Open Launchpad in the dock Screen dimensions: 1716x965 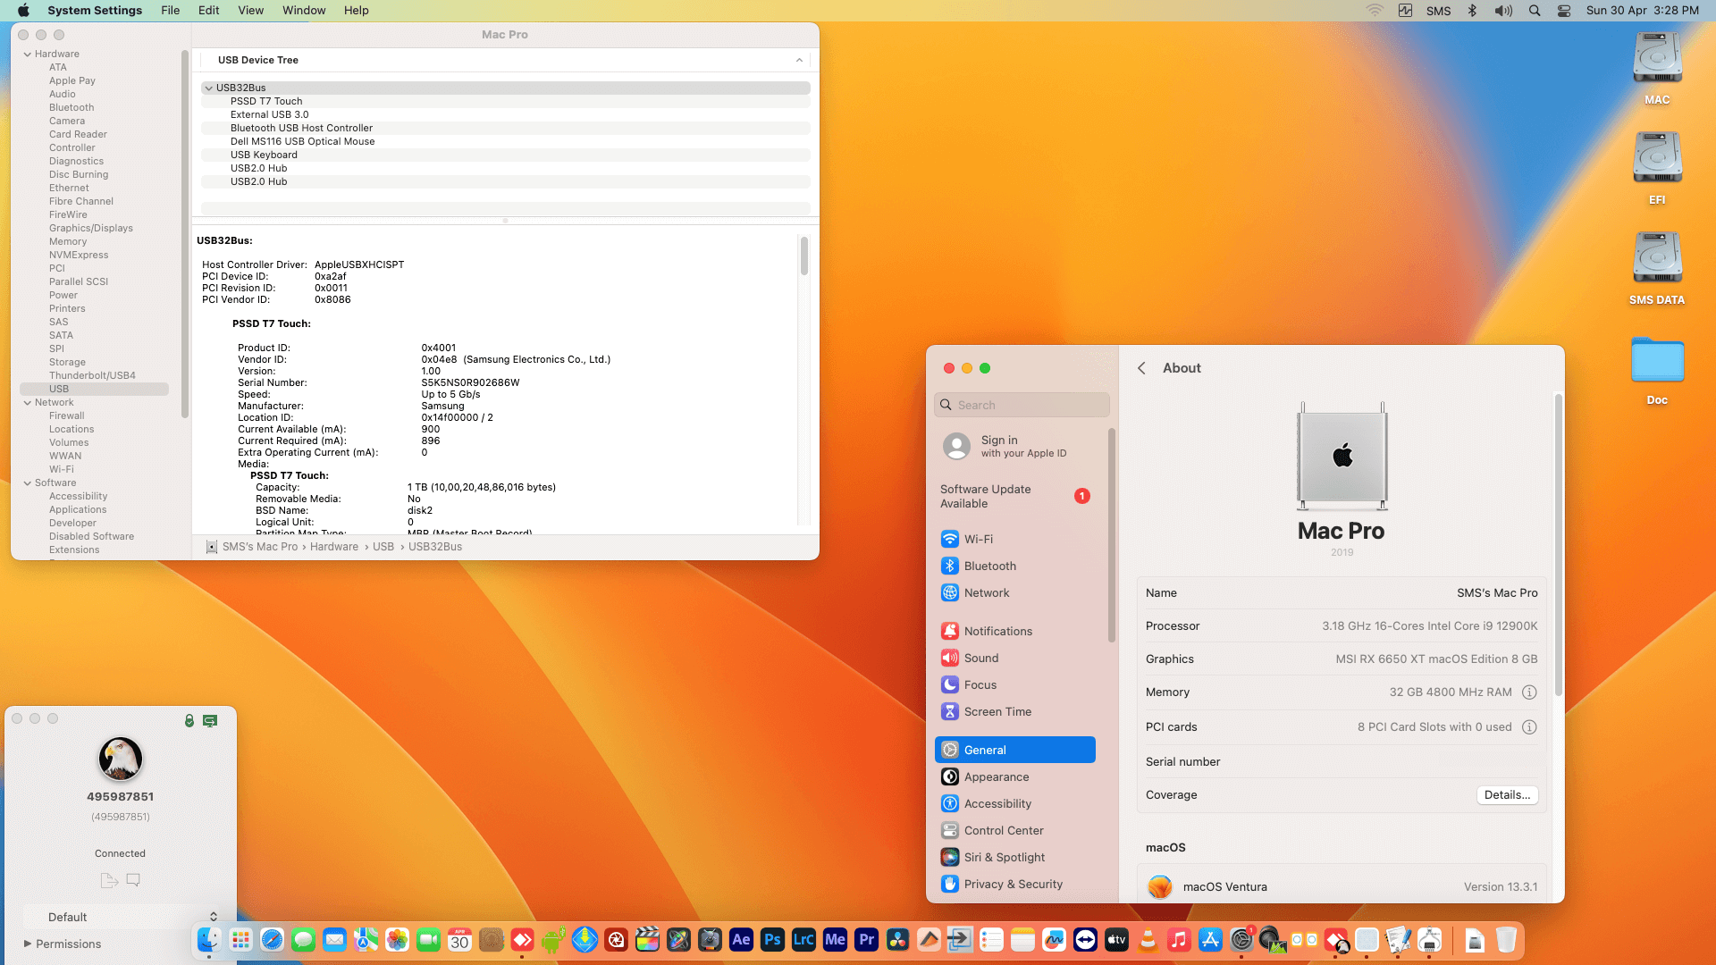point(240,940)
